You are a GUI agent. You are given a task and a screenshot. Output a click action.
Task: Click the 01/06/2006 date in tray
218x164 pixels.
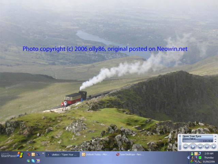tap(209, 162)
